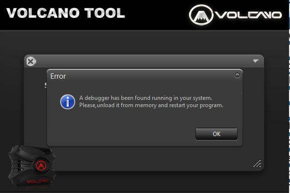
Task: Click the 'A debugger has been found' message line
Action: [x=145, y=98]
